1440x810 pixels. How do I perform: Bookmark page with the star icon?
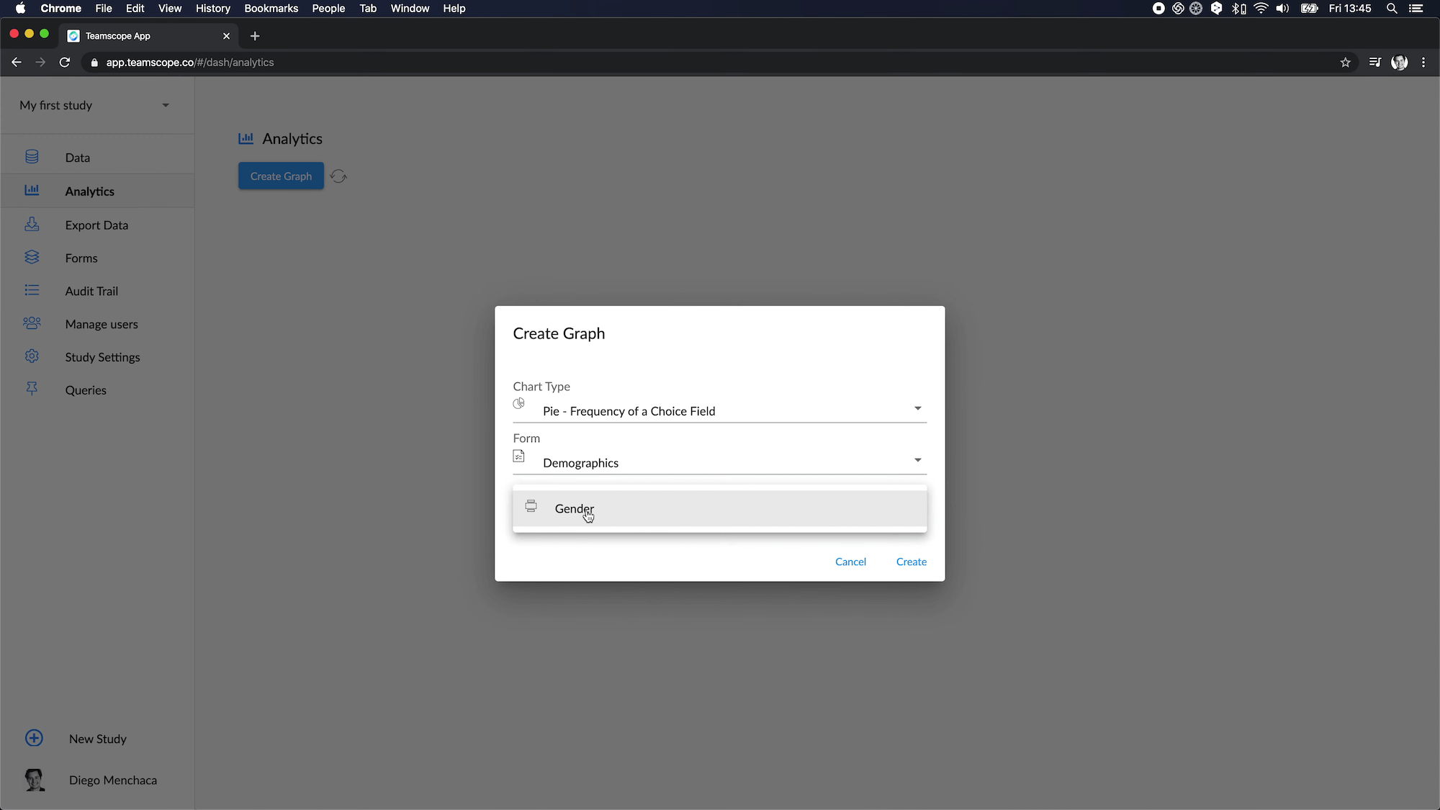[x=1345, y=63]
